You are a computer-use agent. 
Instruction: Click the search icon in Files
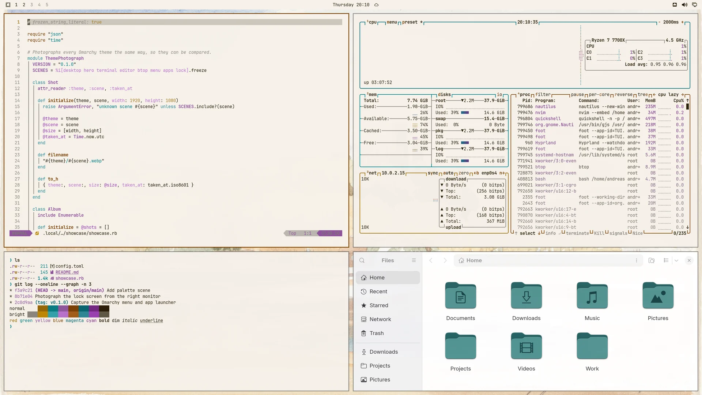[x=362, y=260]
